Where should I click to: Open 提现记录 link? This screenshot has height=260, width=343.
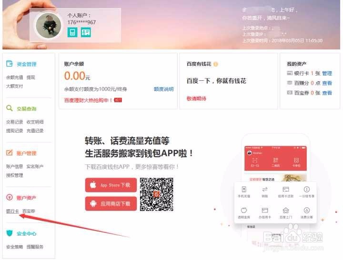pyautogui.click(x=14, y=131)
